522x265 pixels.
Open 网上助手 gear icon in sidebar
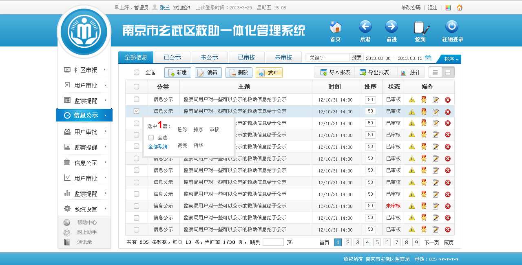point(67,232)
